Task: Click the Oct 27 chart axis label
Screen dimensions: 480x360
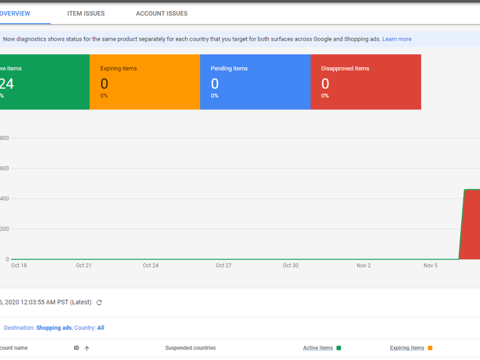Action: coord(224,266)
